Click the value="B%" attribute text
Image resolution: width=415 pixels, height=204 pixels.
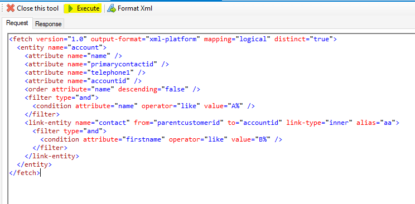251,139
